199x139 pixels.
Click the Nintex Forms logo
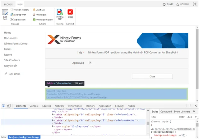click(x=64, y=39)
